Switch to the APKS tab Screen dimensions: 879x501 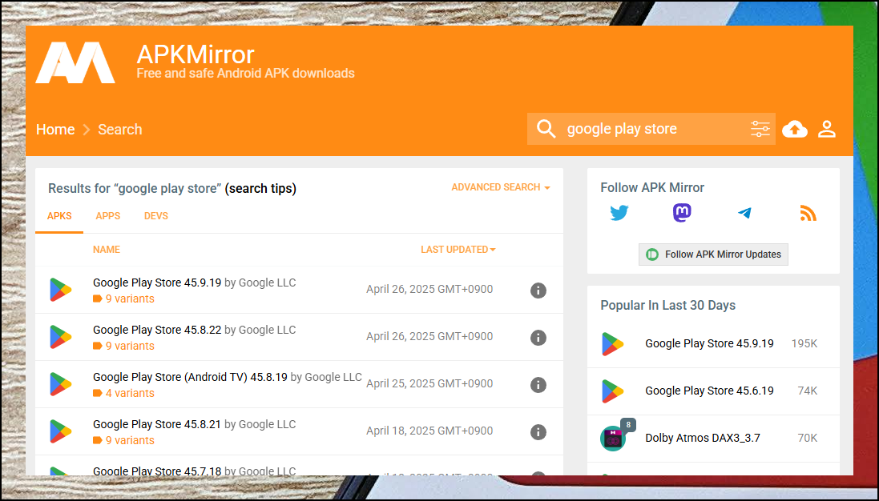[59, 216]
